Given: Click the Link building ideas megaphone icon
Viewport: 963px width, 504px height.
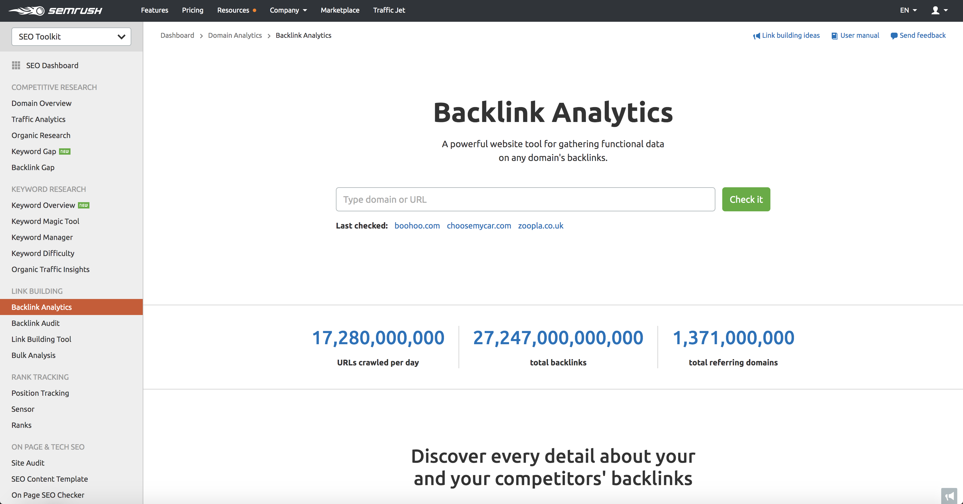Looking at the screenshot, I should [x=756, y=36].
